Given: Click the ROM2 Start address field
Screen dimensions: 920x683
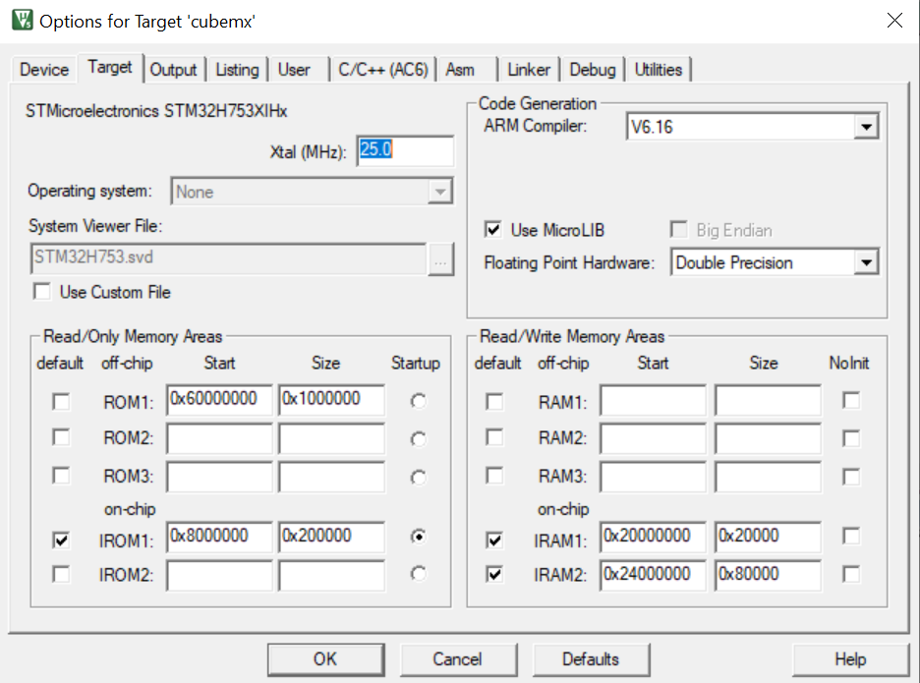Looking at the screenshot, I should point(219,439).
